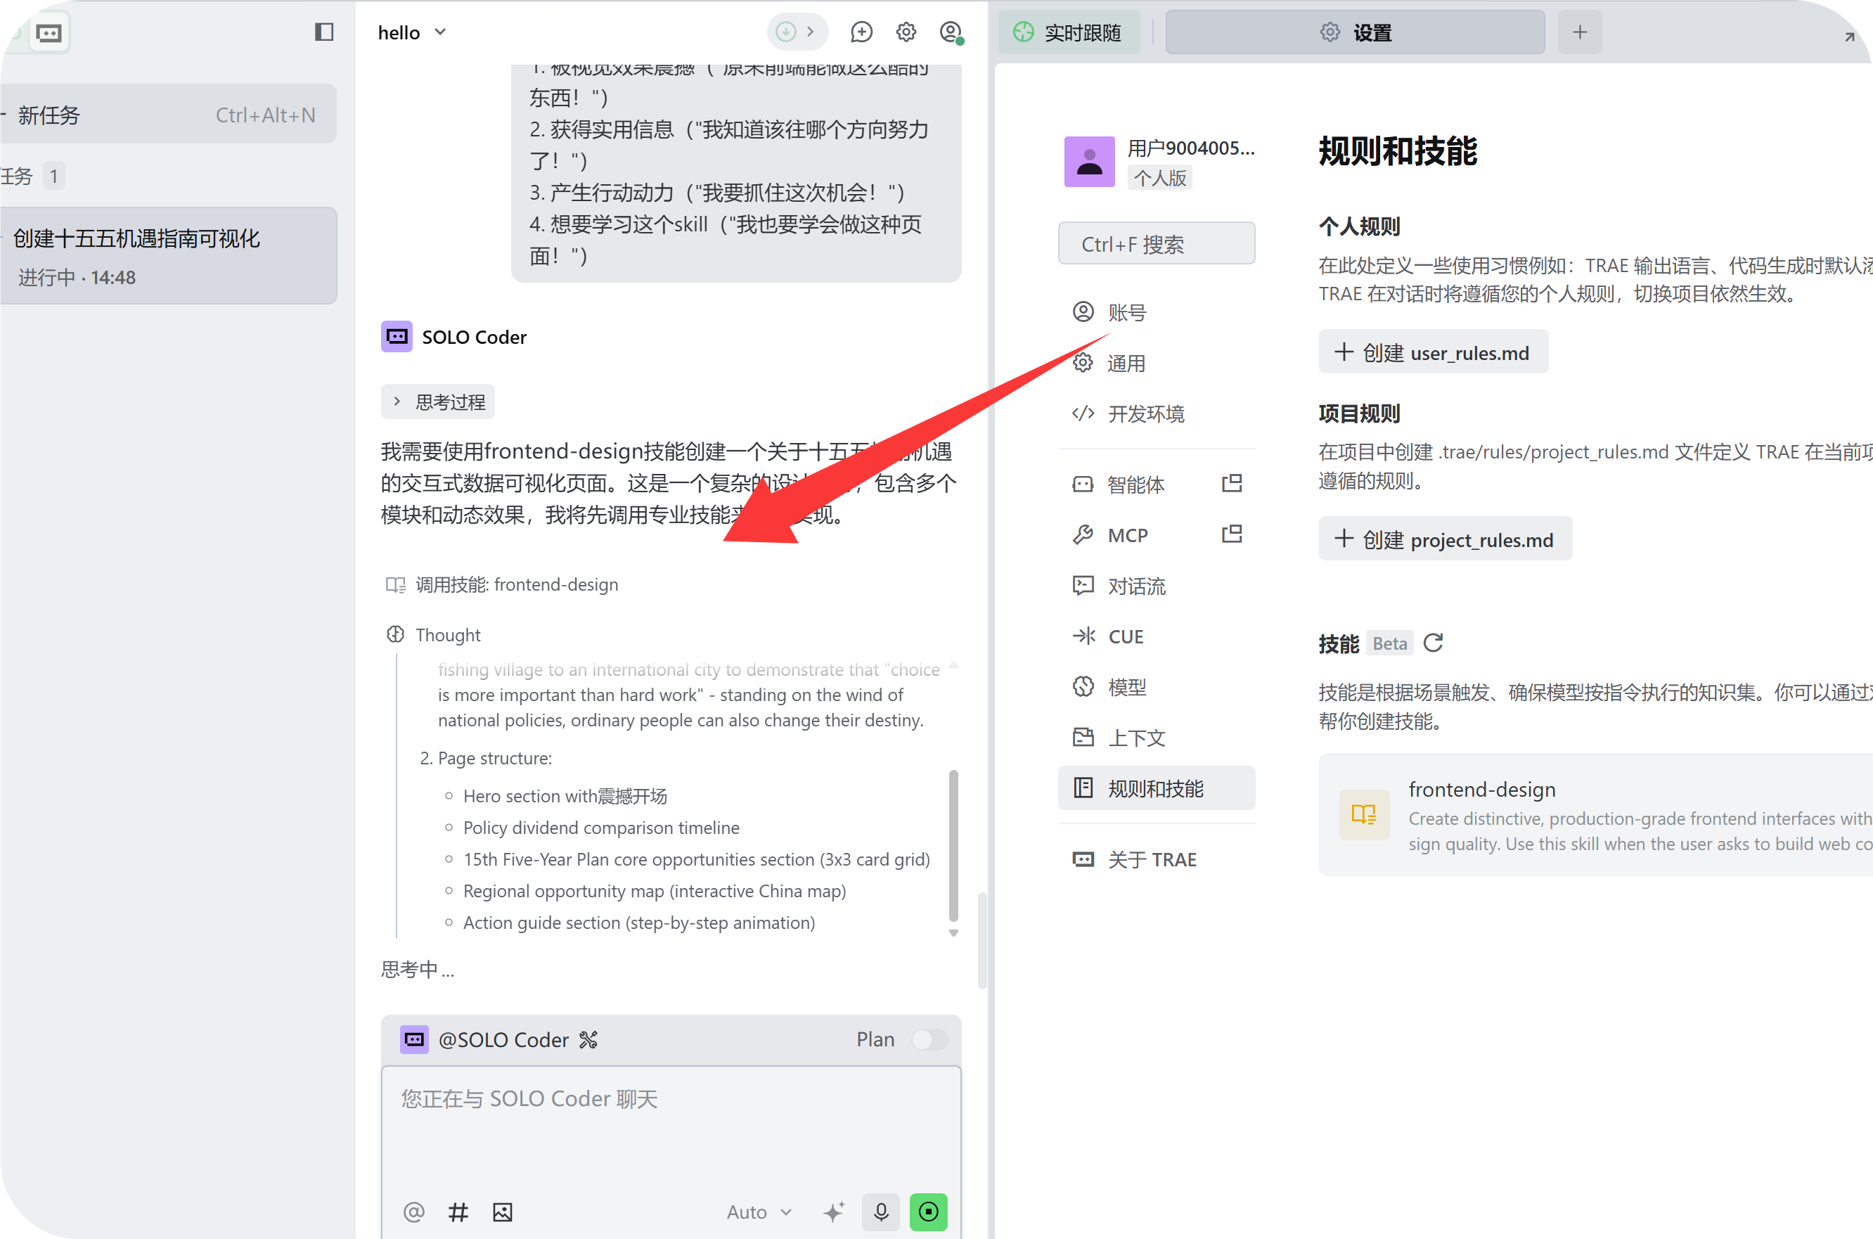This screenshot has width=1873, height=1239.
Task: Click the # context icon
Action: [458, 1212]
